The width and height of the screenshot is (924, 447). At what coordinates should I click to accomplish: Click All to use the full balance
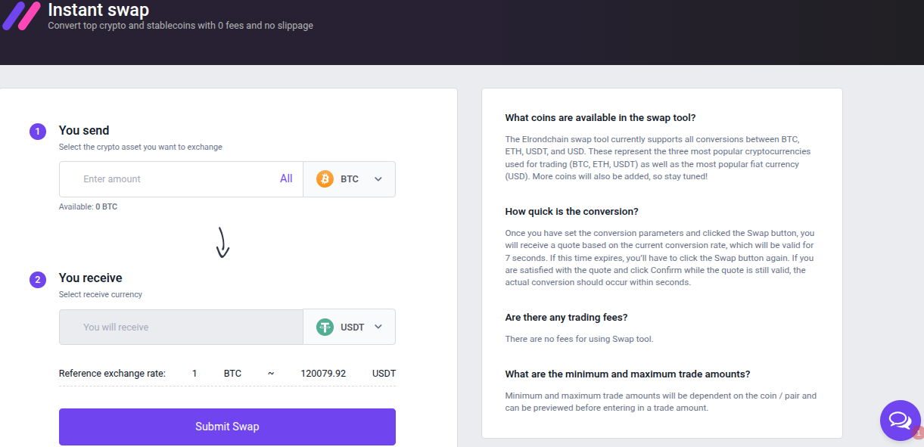tap(286, 179)
